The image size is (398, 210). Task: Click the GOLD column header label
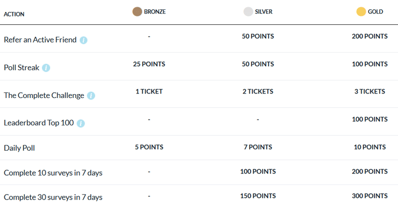(376, 11)
